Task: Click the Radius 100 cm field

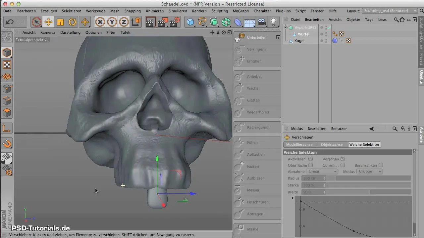Action: (x=312, y=178)
